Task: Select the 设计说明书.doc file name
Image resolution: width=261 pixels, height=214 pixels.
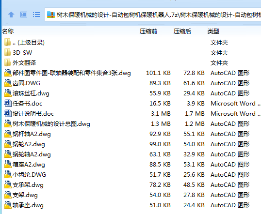Action: 33,114
